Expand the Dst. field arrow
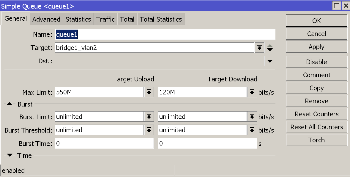This screenshot has width=350, height=177. pyautogui.click(x=270, y=61)
